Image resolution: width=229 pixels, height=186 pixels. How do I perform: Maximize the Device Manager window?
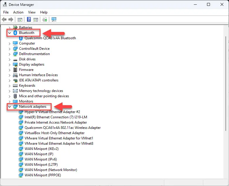point(208,4)
